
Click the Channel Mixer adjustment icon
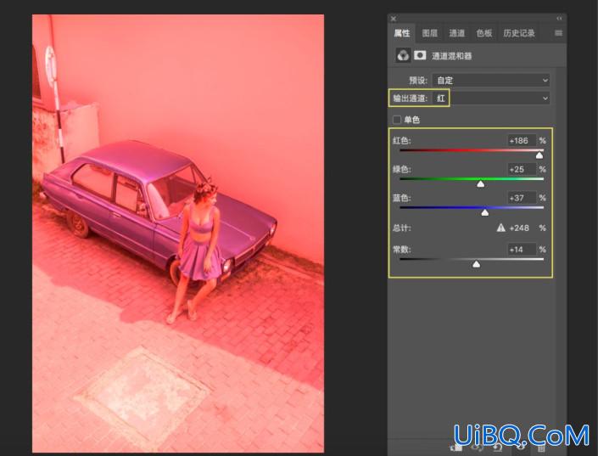click(403, 56)
